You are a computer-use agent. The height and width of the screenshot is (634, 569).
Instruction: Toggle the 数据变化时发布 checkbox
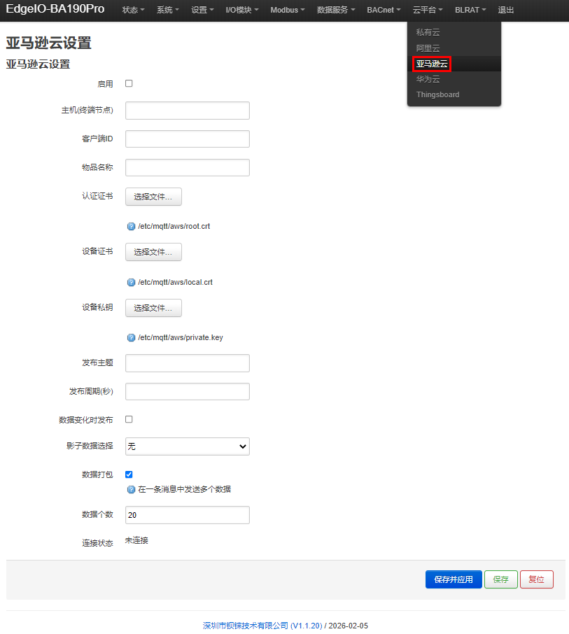[x=129, y=419]
